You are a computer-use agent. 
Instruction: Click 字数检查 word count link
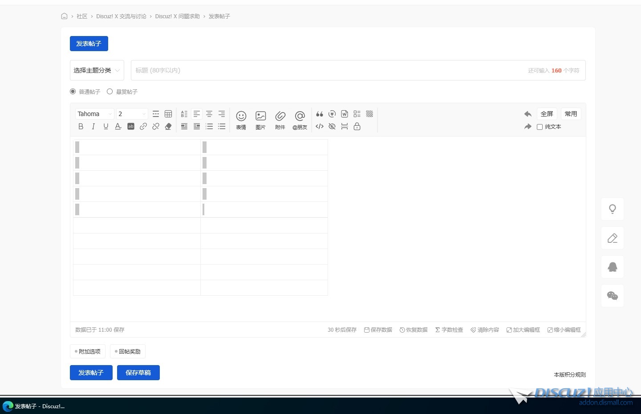449,330
